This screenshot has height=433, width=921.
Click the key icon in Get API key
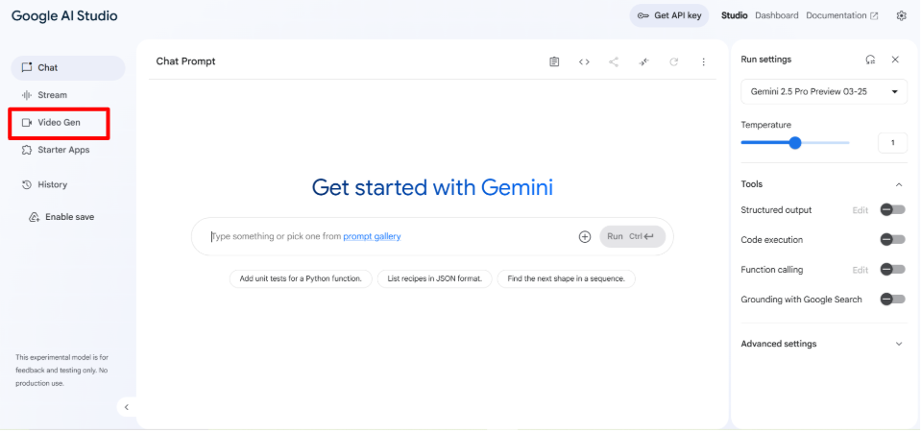point(643,16)
